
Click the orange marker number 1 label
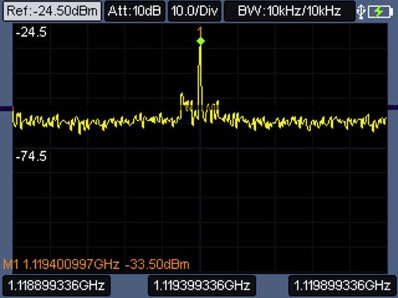tap(200, 31)
